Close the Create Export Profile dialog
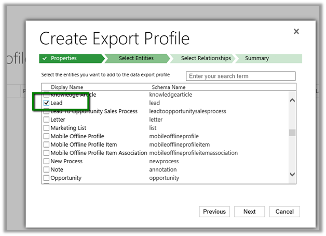Viewport: 326px width, 236px height. click(296, 32)
